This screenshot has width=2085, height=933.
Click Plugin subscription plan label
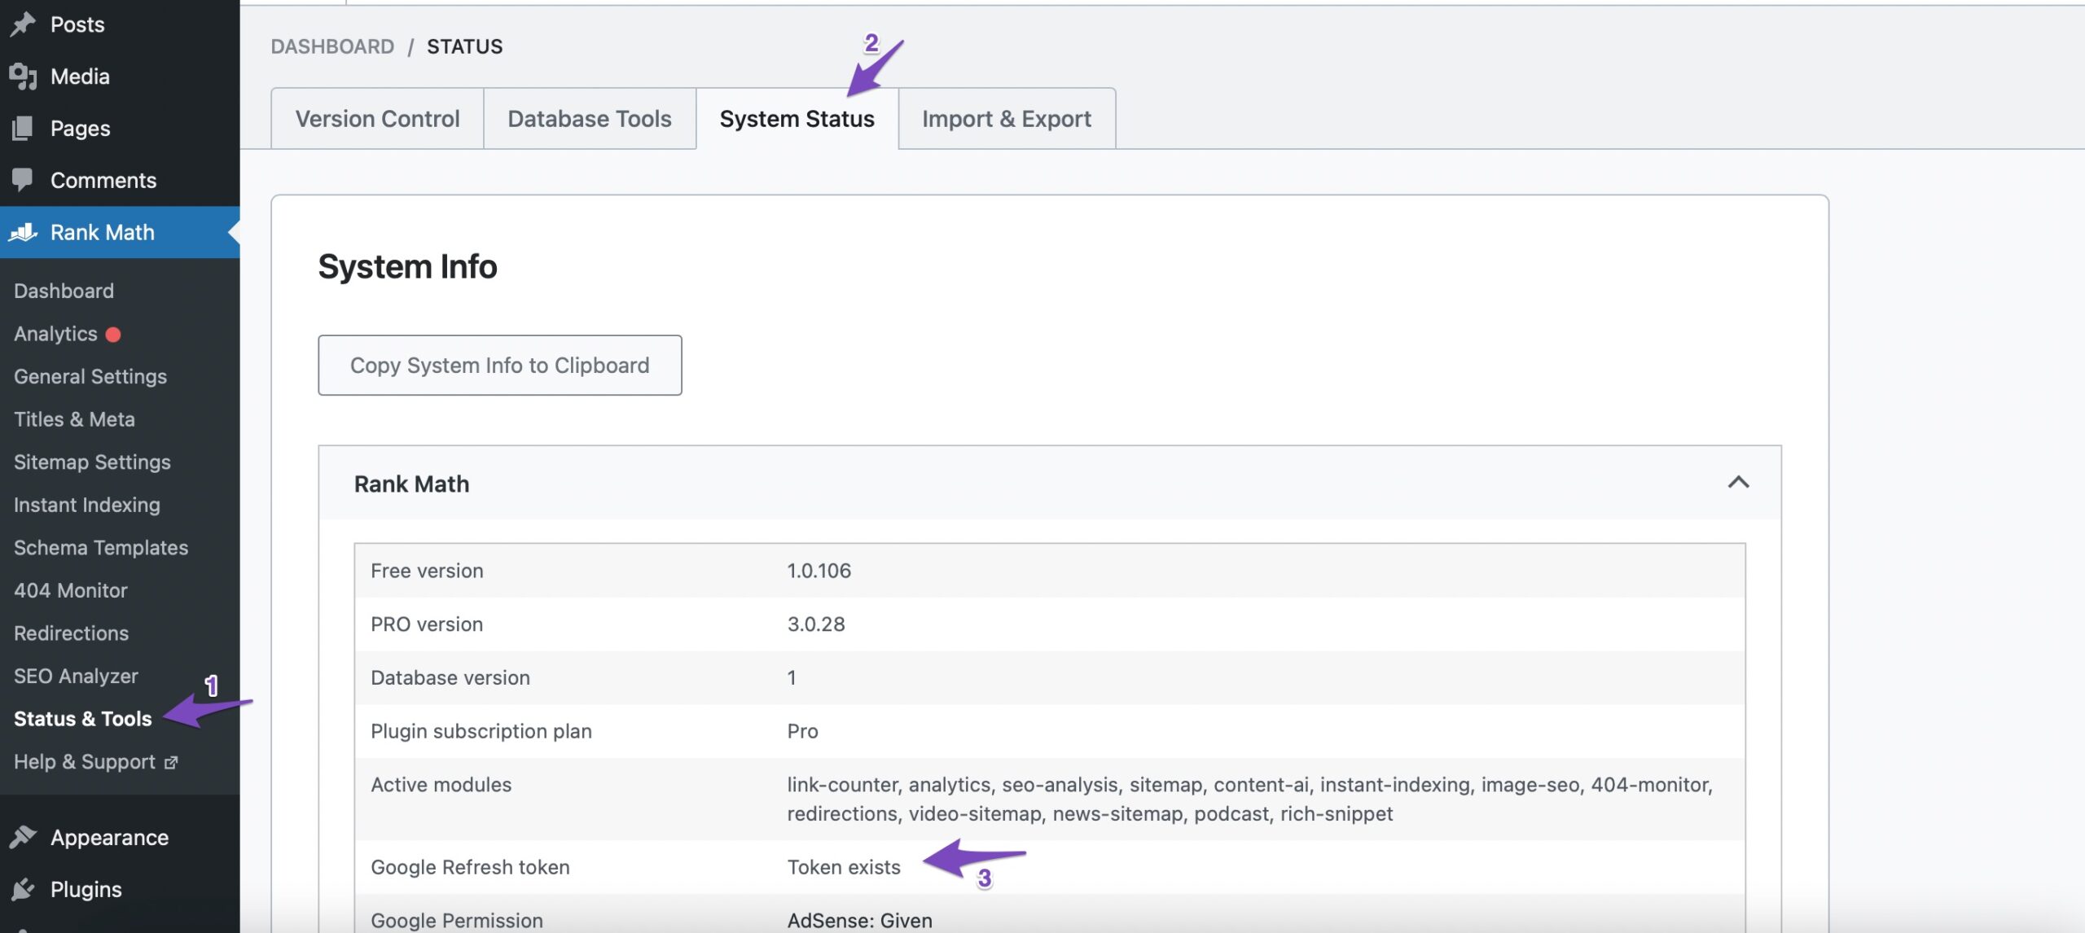point(481,731)
